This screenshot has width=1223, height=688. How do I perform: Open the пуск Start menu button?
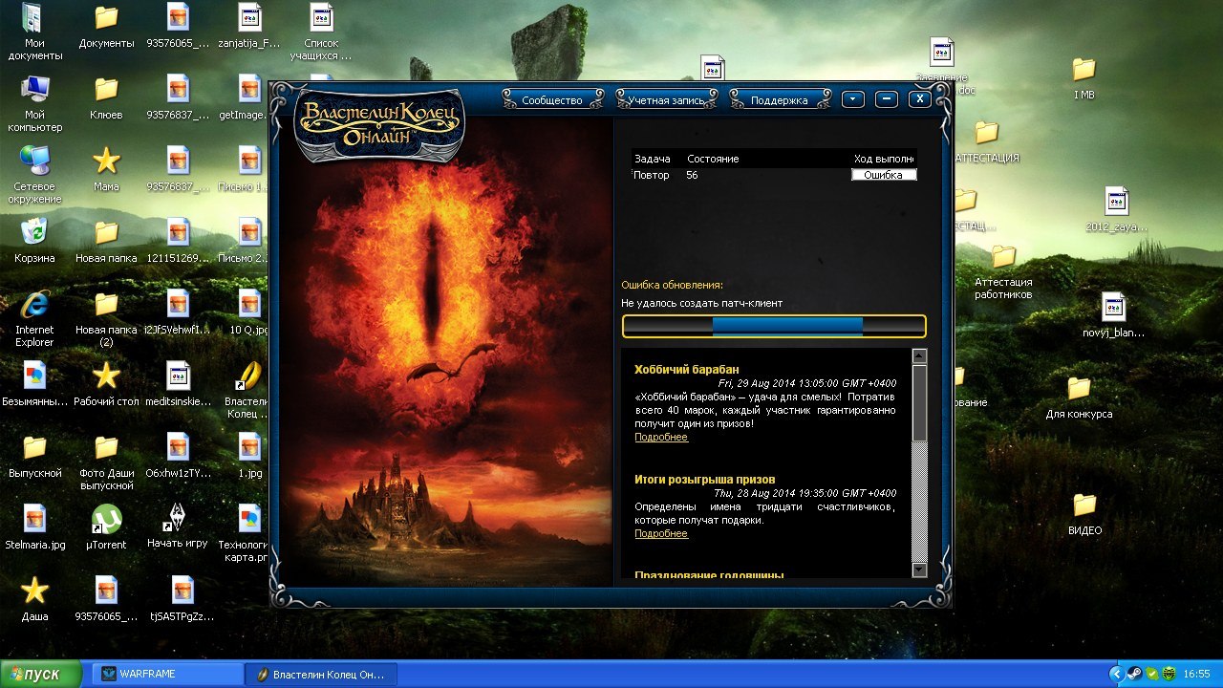(x=42, y=674)
